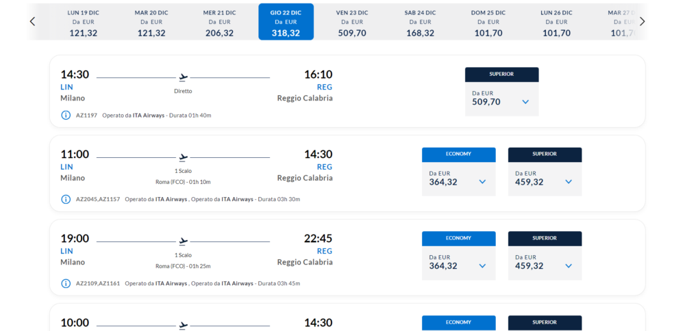Expand Superior fare 459,32 on 11:00 flight
This screenshot has height=331, width=685.
(569, 182)
